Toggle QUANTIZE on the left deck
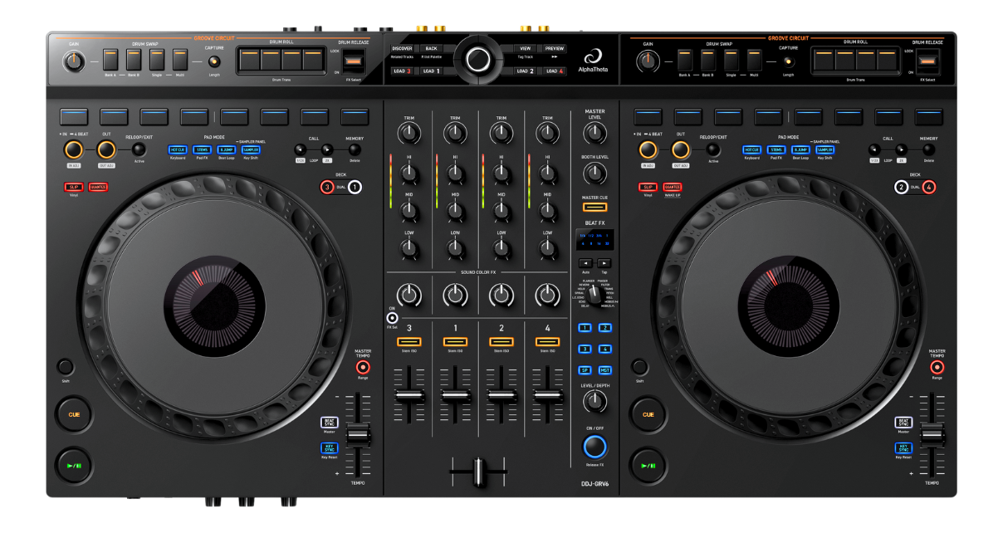The width and height of the screenshot is (1003, 533). click(x=99, y=187)
